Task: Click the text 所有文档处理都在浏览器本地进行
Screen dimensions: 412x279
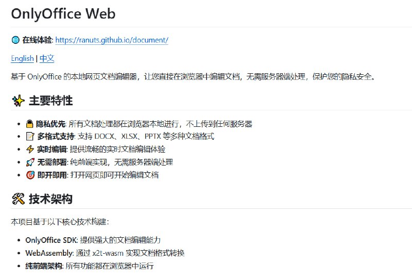Action: [124, 124]
